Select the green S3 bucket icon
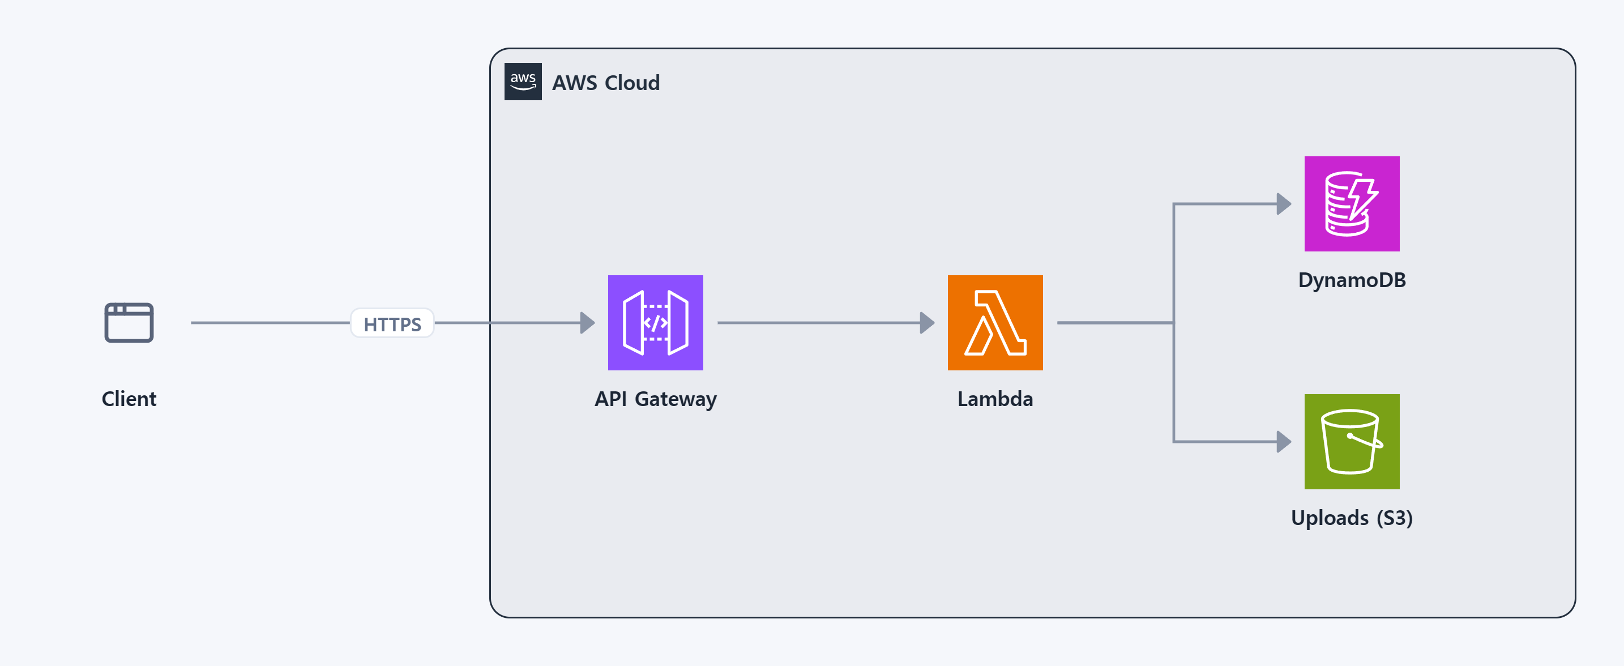Viewport: 1624px width, 666px height. (1352, 442)
